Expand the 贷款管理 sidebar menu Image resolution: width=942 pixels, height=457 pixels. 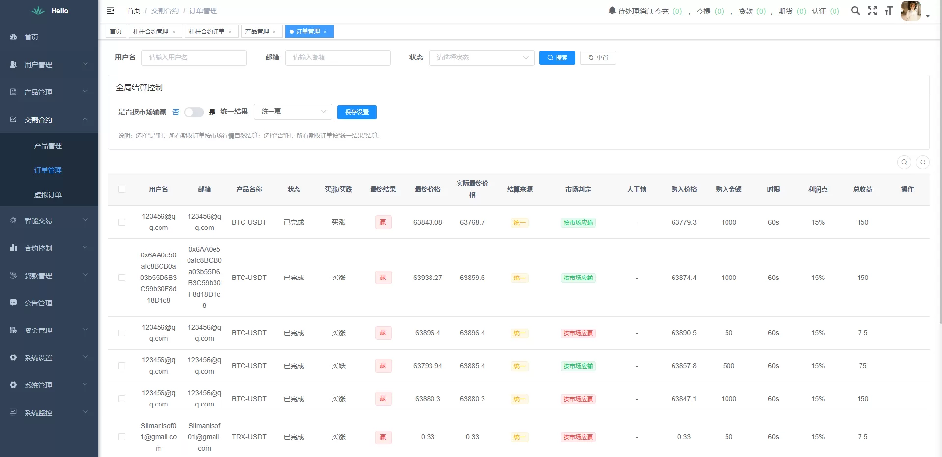pos(49,275)
